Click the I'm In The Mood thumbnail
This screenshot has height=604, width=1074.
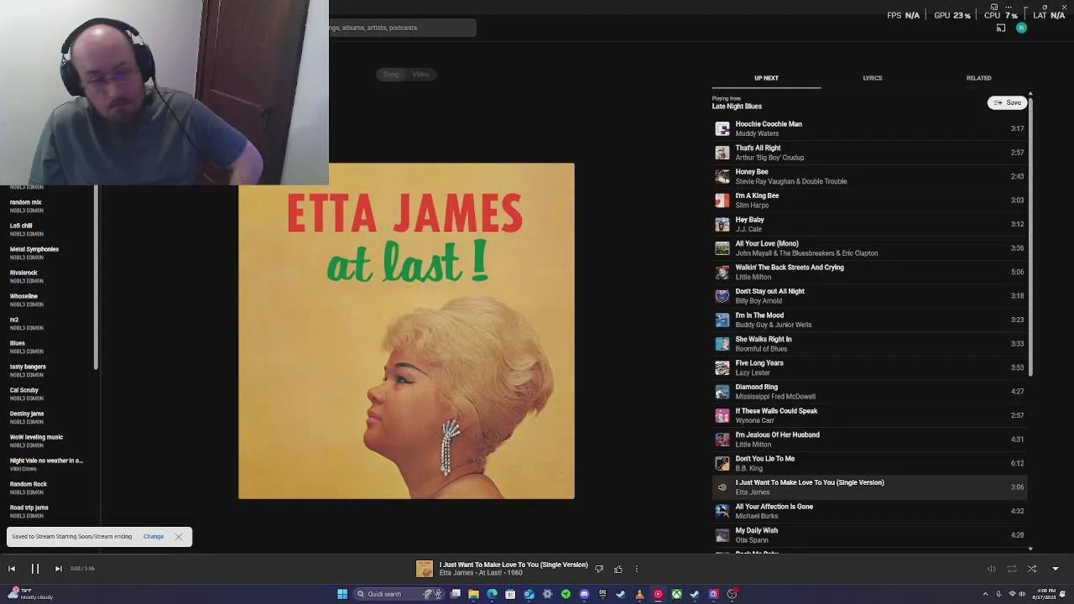click(x=722, y=320)
